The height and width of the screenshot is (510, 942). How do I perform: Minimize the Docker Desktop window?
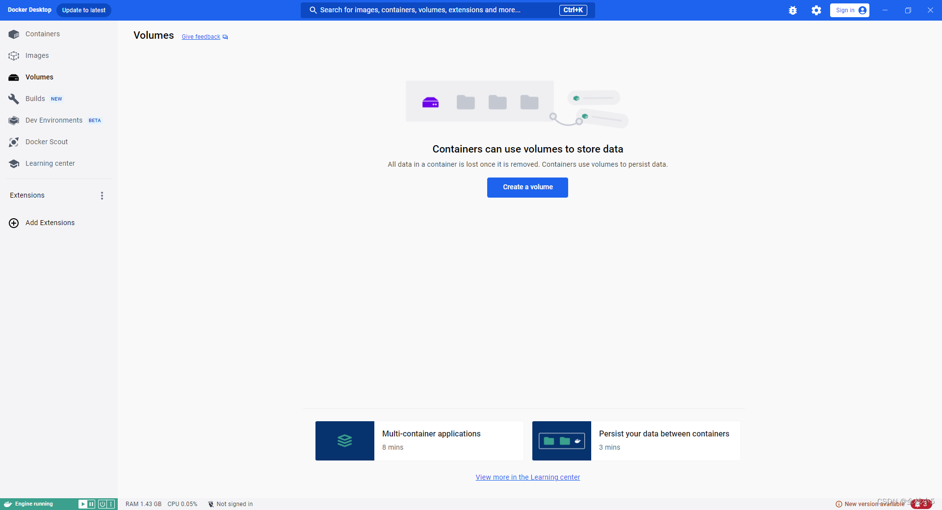(885, 10)
